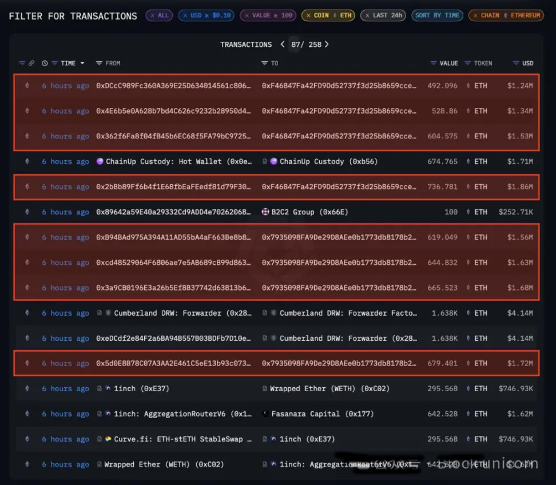
Task: Open sender address 0xcd48529064F6806a...
Action: pos(173,263)
